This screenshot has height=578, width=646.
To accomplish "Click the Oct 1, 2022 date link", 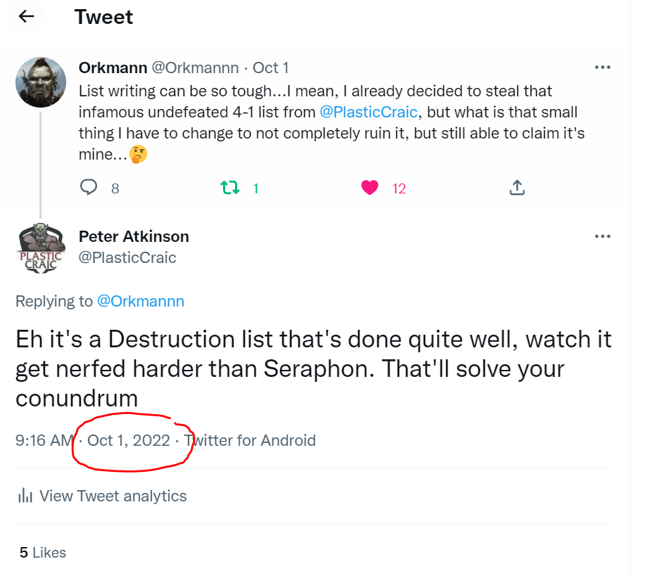I will tap(129, 440).
